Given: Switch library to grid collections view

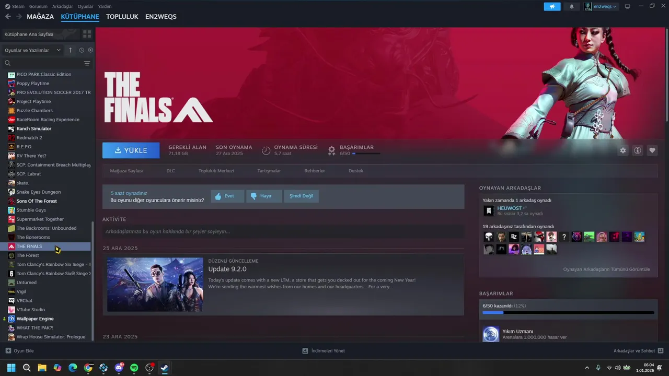Looking at the screenshot, I should [x=87, y=34].
